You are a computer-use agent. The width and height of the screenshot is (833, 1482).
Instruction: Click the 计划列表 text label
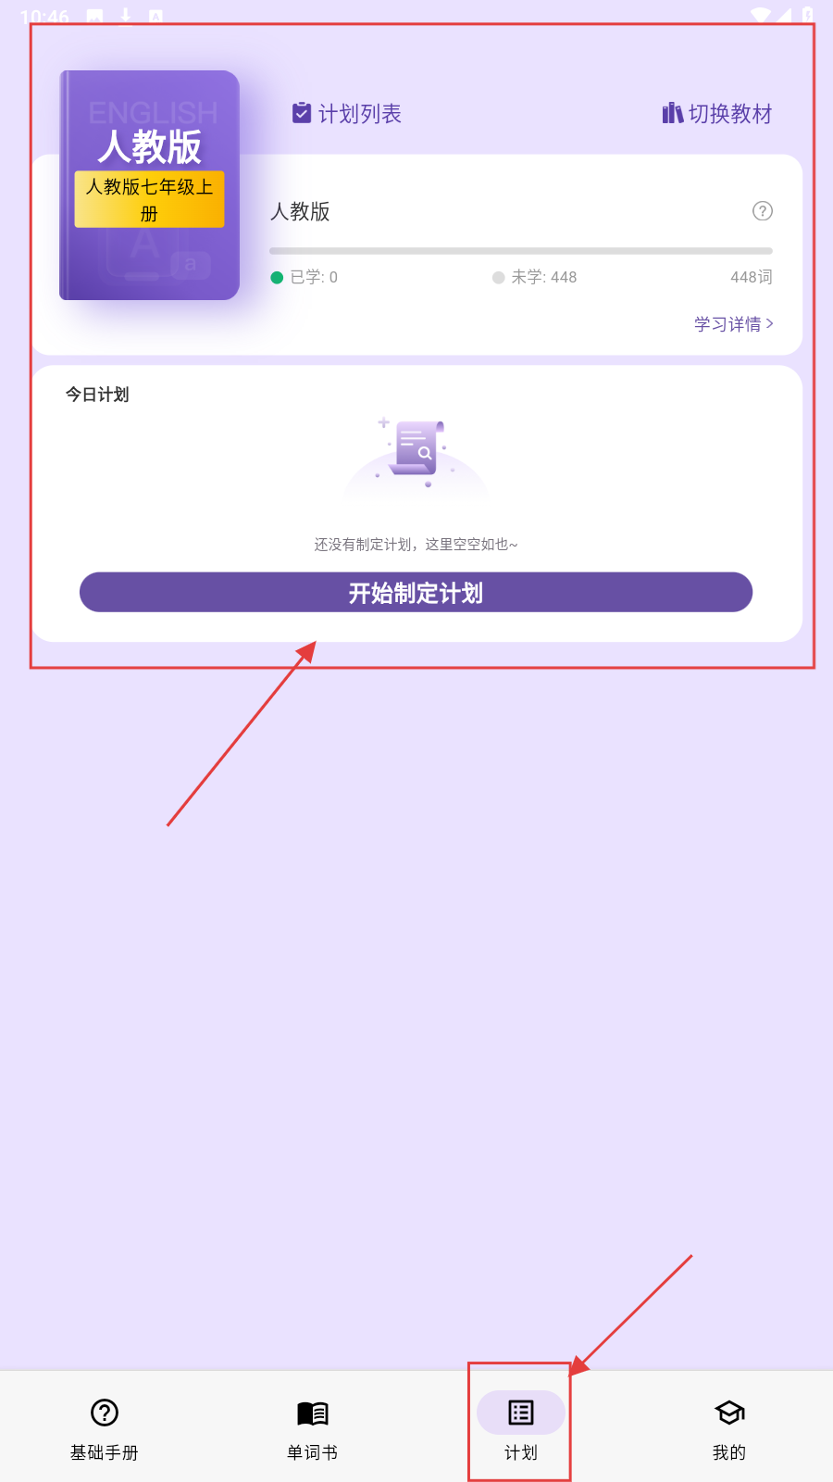coord(360,114)
